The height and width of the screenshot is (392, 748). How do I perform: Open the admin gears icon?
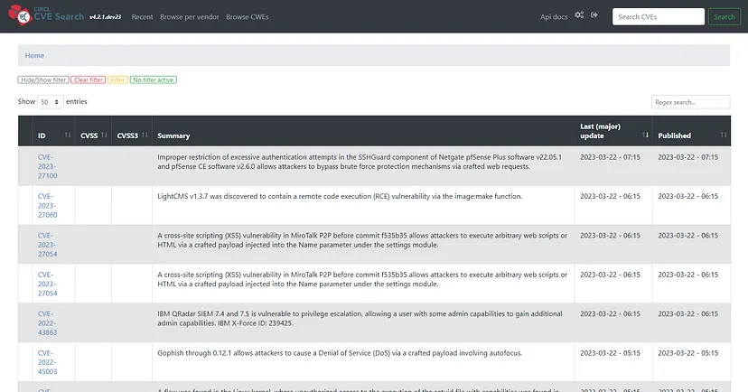point(579,15)
